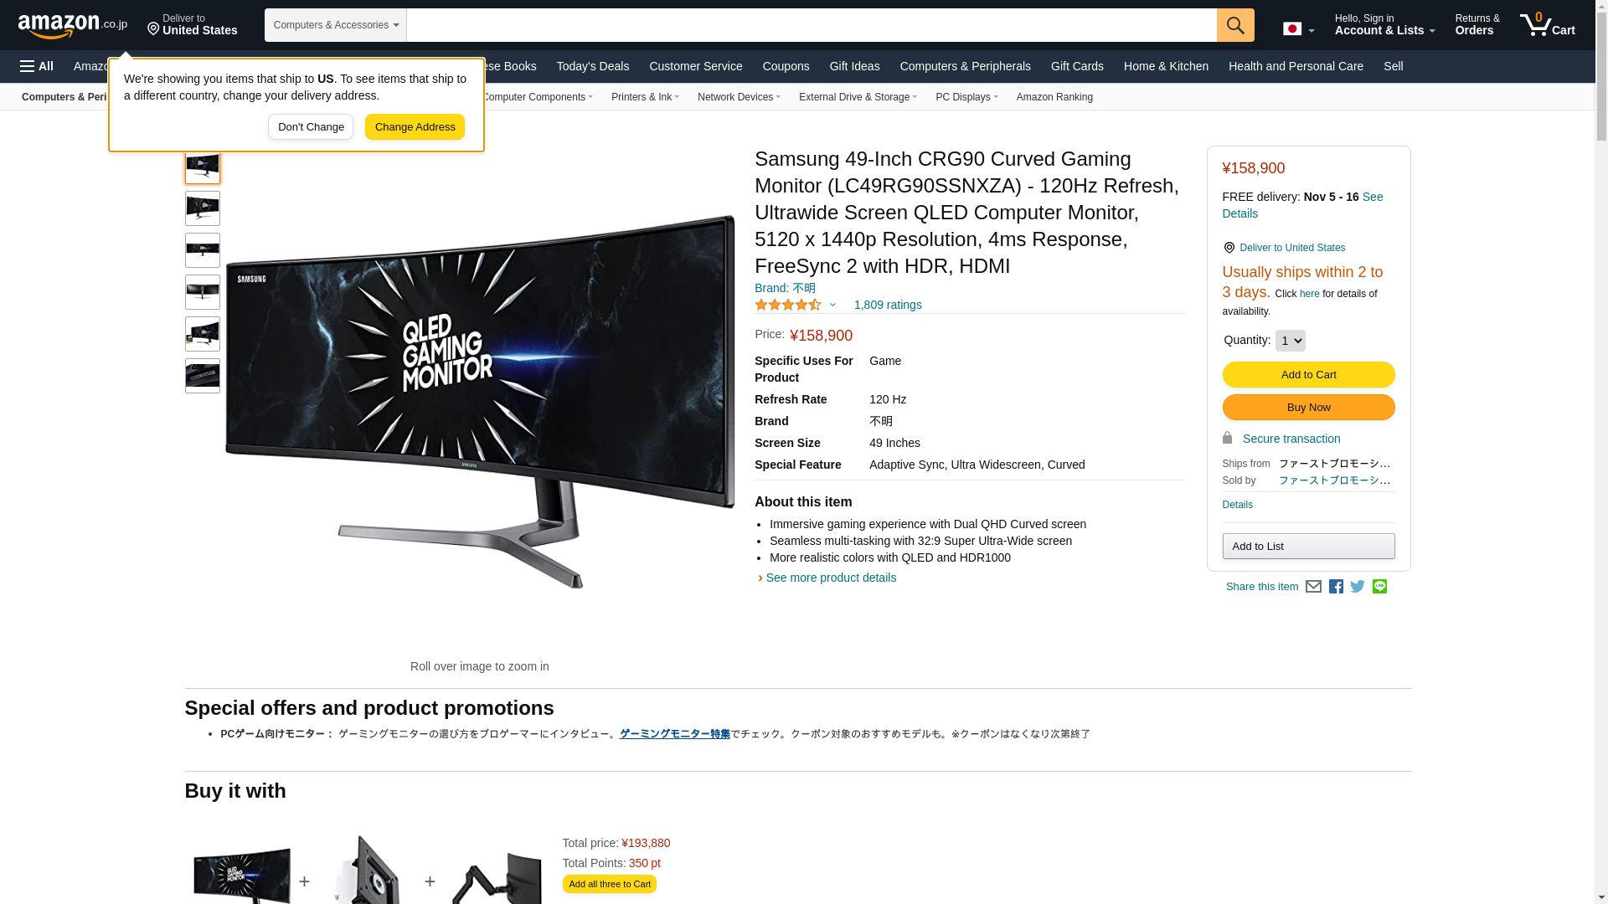Click Add all three to Cart

click(610, 884)
